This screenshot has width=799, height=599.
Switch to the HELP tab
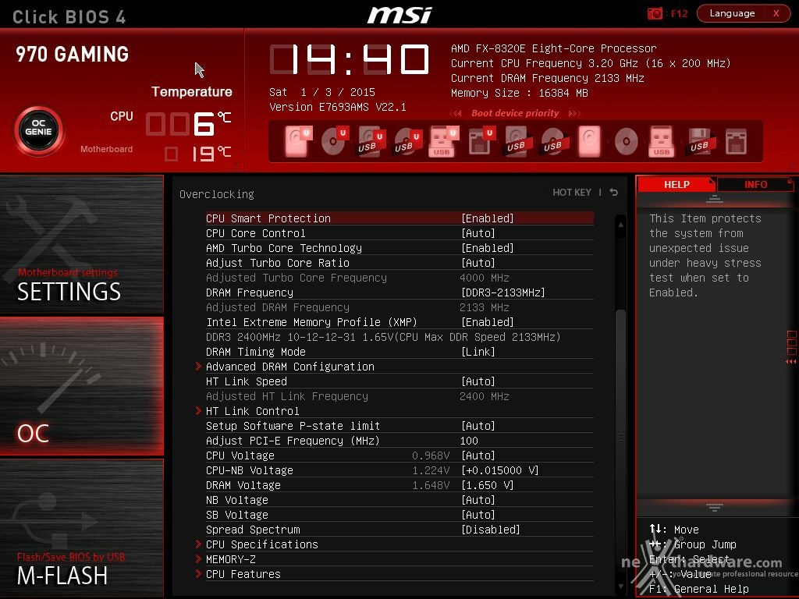click(x=676, y=184)
